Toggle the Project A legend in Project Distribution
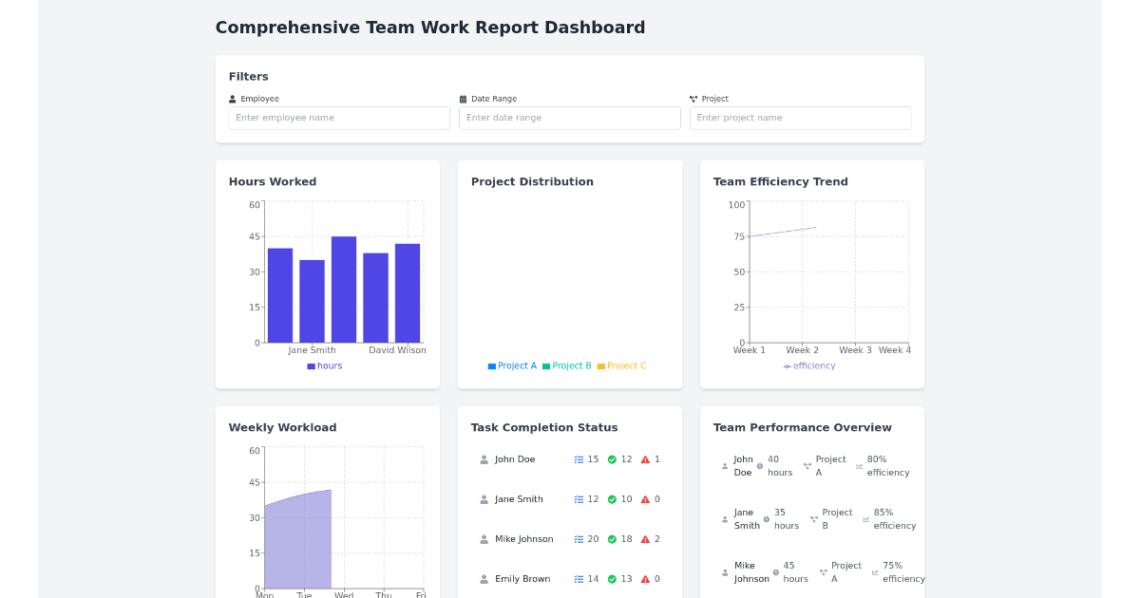The height and width of the screenshot is (598, 1140). click(512, 365)
